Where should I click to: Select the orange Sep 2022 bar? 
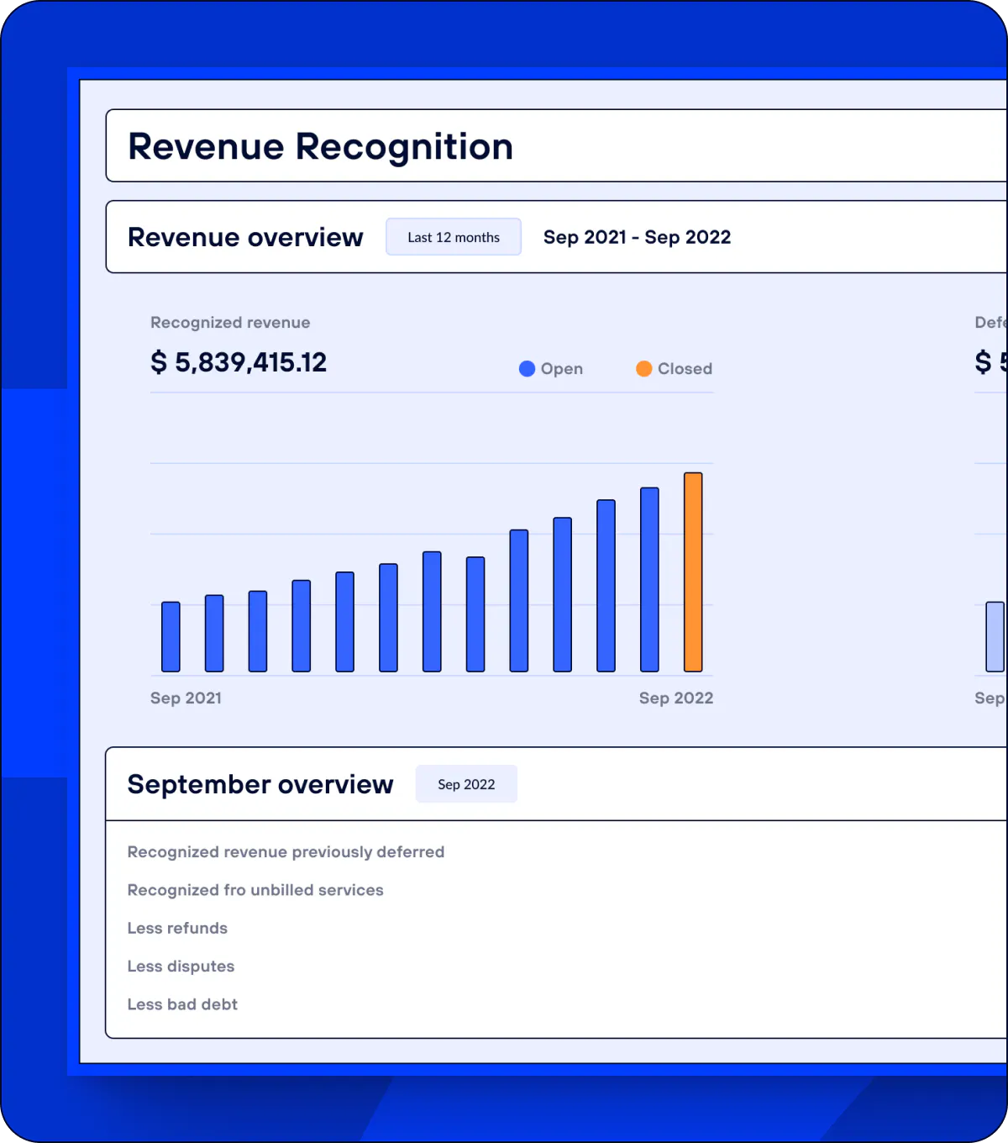click(693, 571)
